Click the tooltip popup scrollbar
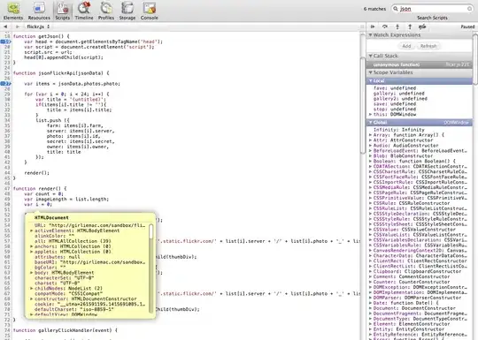478x340 pixels. pos(150,231)
